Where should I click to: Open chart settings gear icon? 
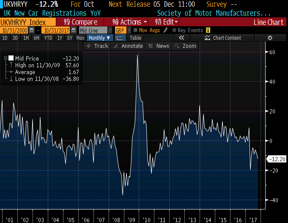point(270,38)
